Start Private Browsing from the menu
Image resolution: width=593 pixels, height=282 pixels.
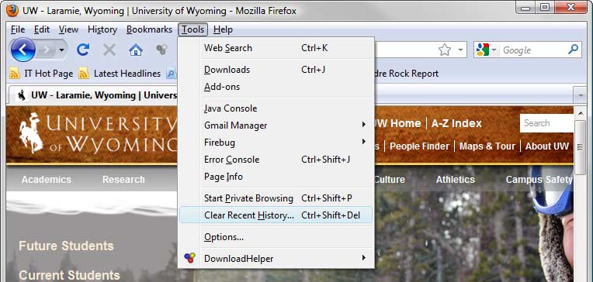(276, 198)
